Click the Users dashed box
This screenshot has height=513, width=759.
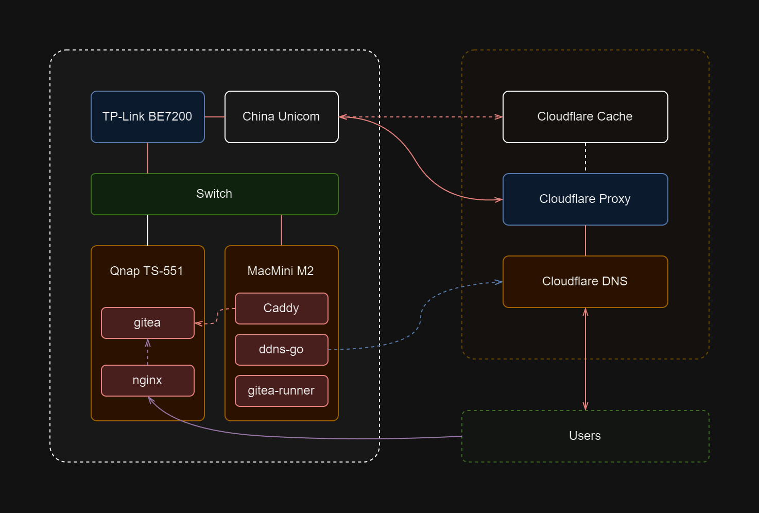tap(585, 436)
